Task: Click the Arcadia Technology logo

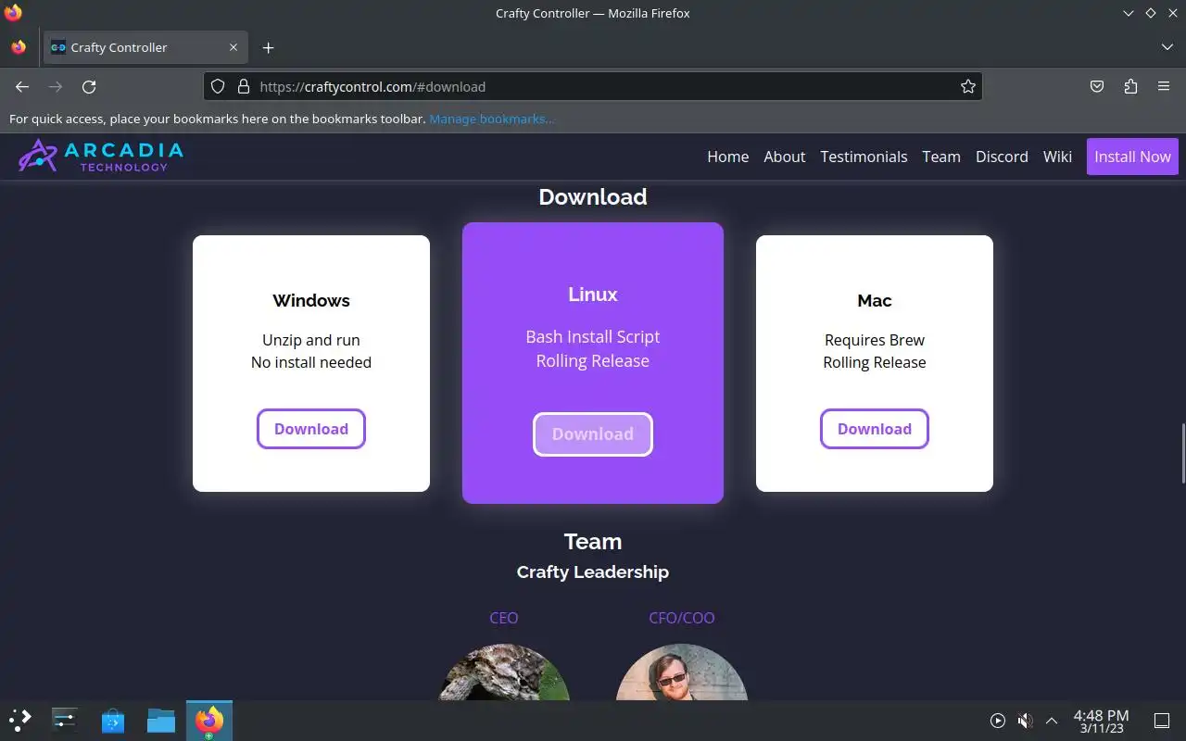Action: (x=101, y=156)
